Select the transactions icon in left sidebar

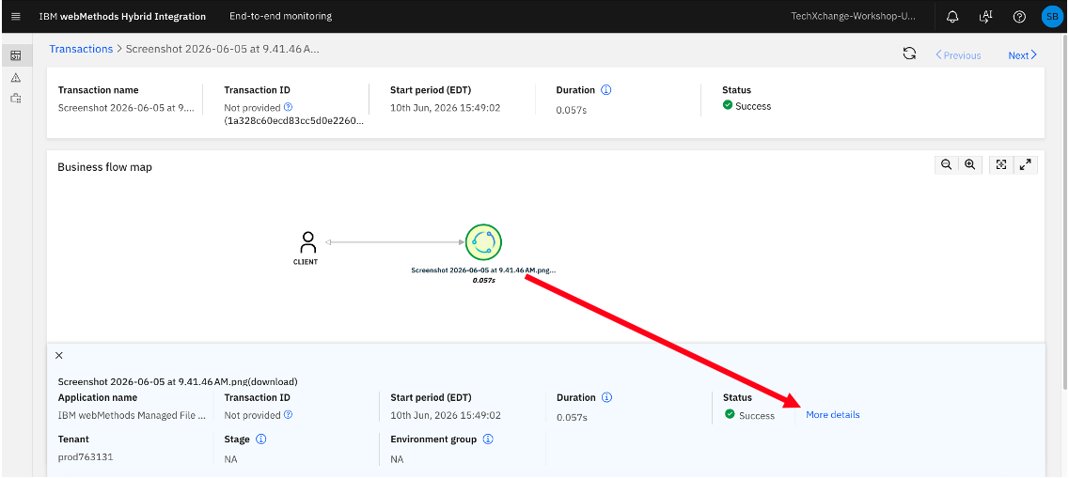click(16, 55)
